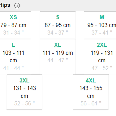Screen dimensions: 116x116
Task: Select the S hip size tile
Action: click(57, 25)
